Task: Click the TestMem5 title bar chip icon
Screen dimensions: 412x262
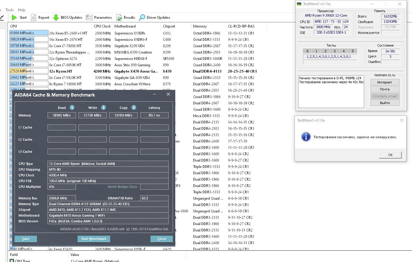Action: pyautogui.click(x=299, y=4)
